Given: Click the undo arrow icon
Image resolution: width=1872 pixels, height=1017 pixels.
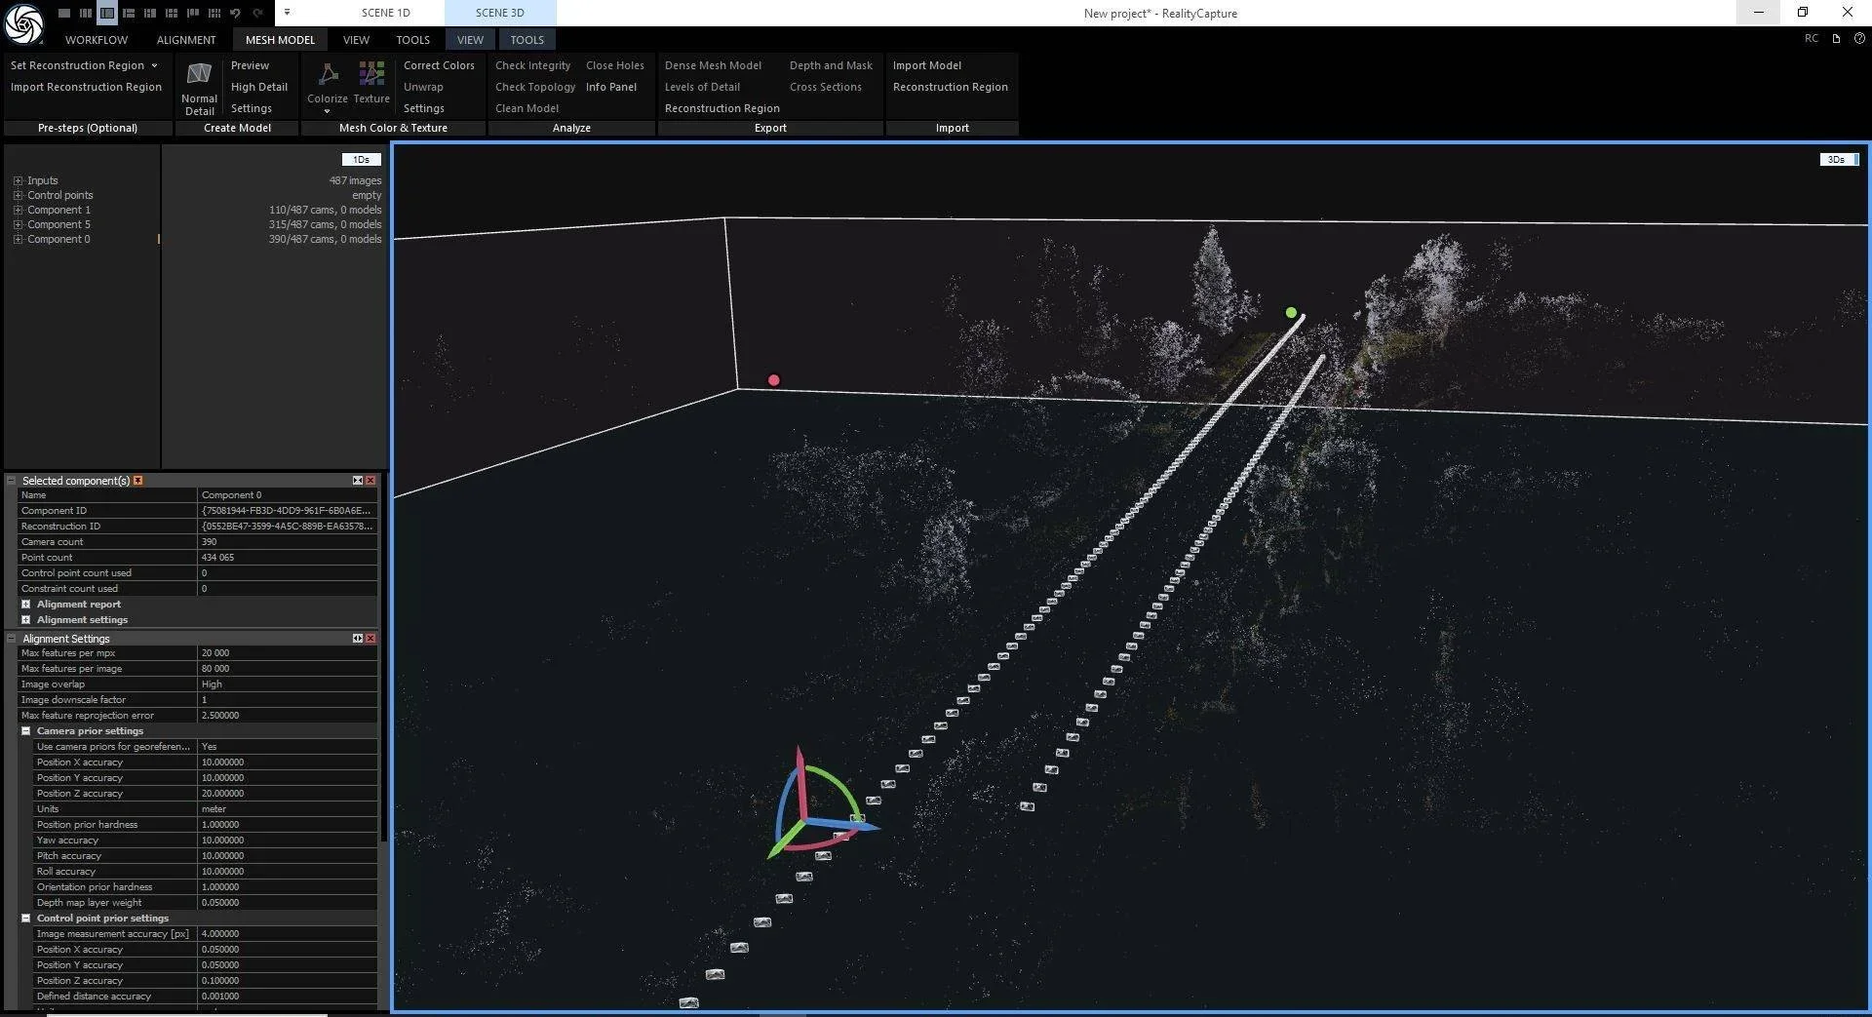Looking at the screenshot, I should (x=235, y=13).
